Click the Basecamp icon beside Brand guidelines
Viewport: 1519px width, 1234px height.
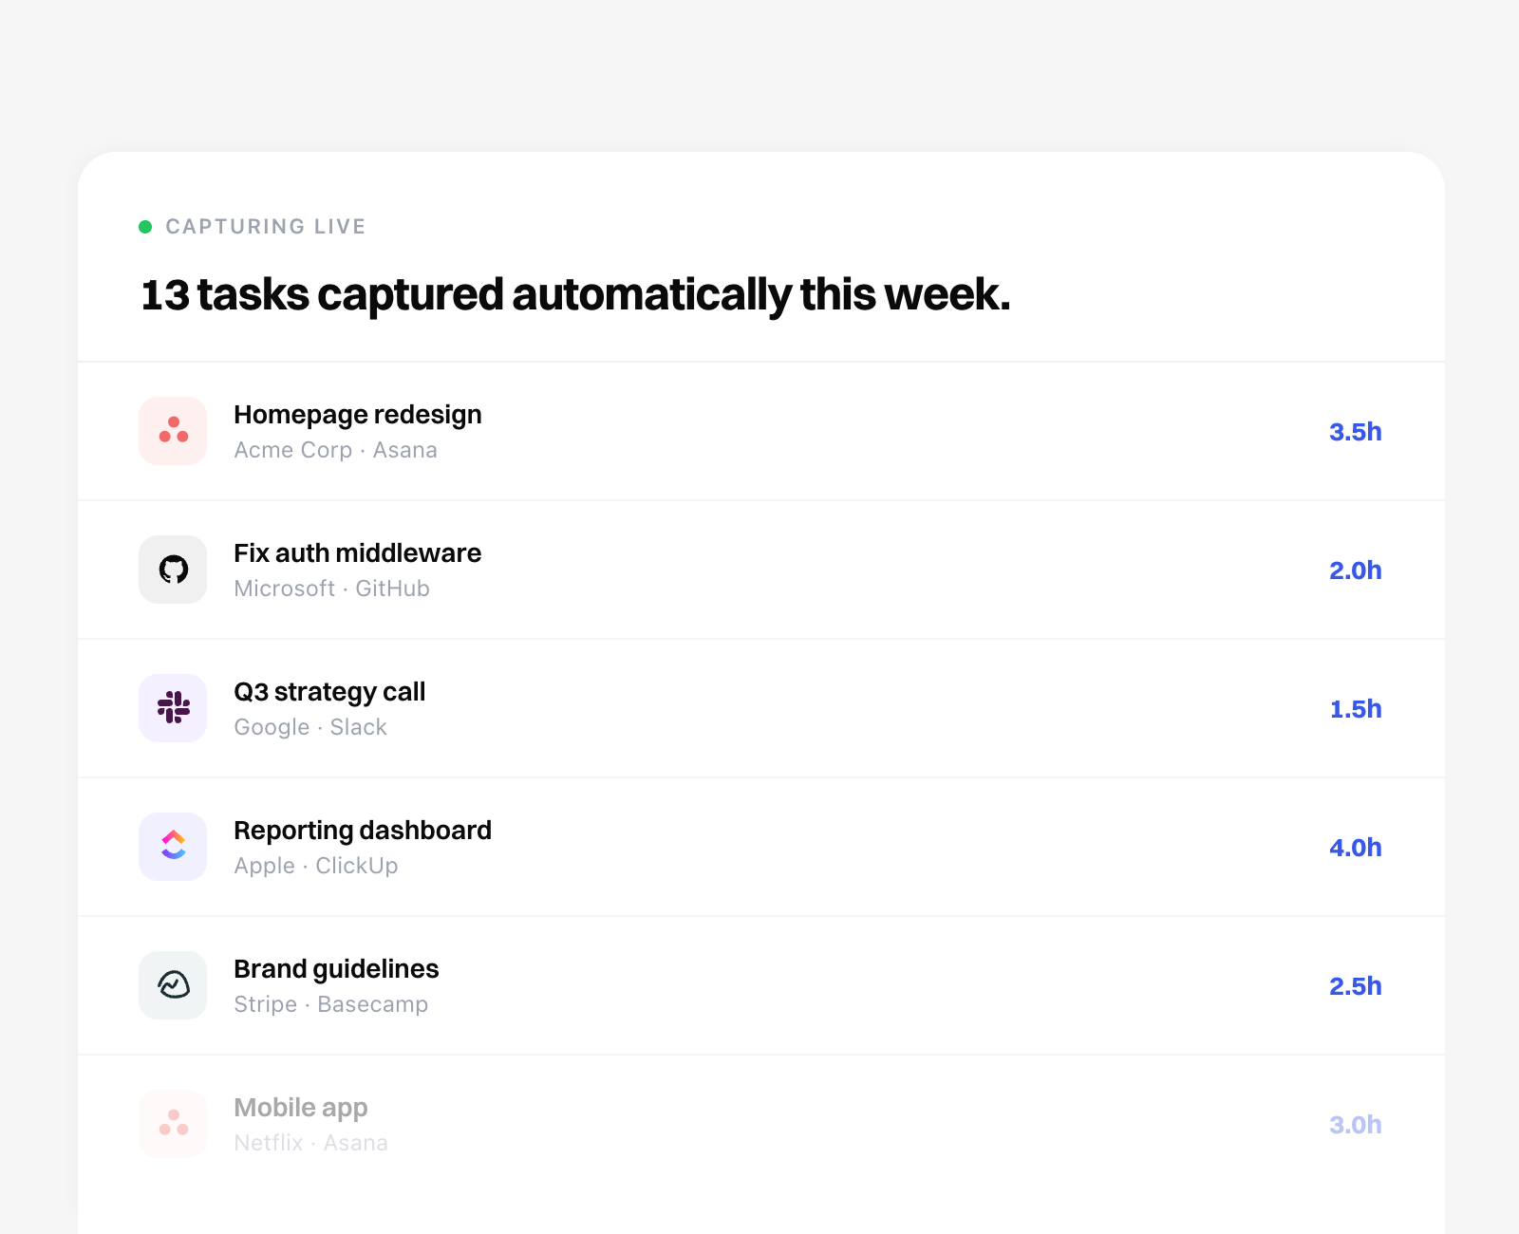(173, 985)
